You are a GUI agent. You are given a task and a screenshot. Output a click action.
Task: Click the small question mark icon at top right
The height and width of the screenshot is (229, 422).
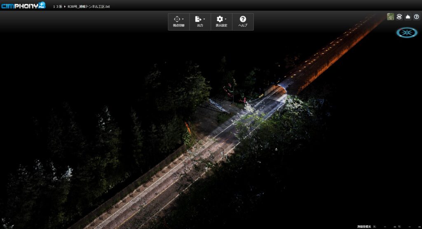click(x=416, y=17)
